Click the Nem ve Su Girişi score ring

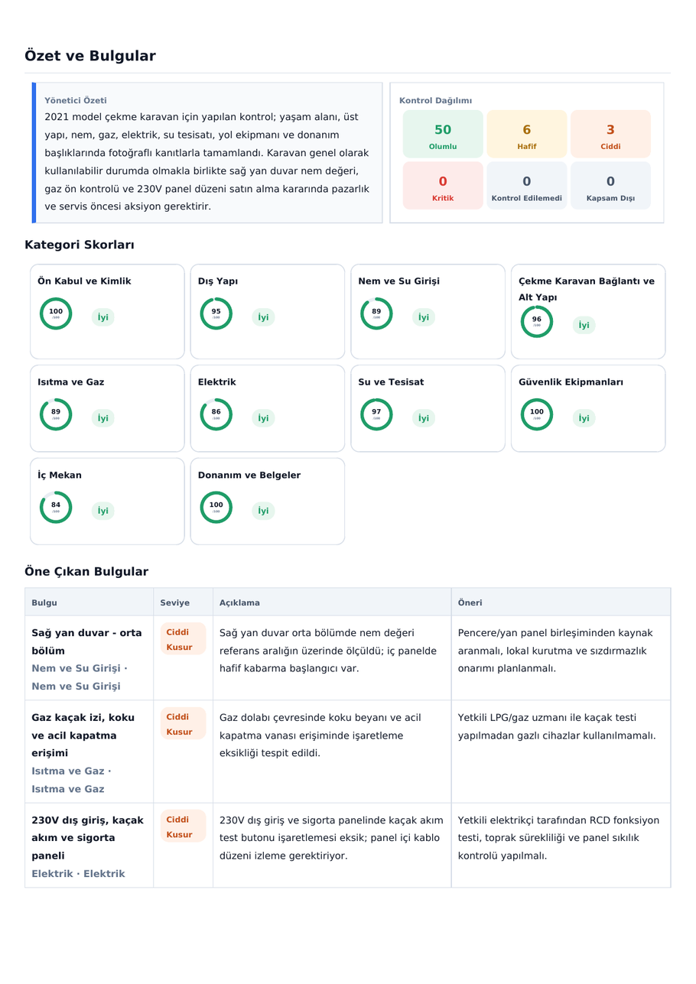tap(376, 313)
